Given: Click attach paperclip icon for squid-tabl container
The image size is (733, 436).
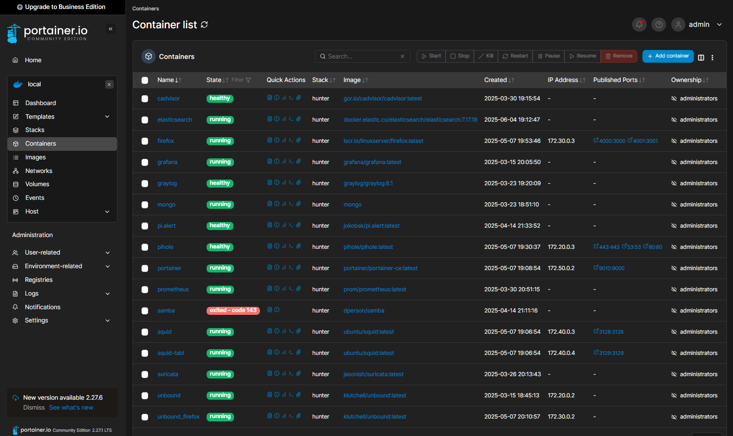Looking at the screenshot, I should coord(299,353).
